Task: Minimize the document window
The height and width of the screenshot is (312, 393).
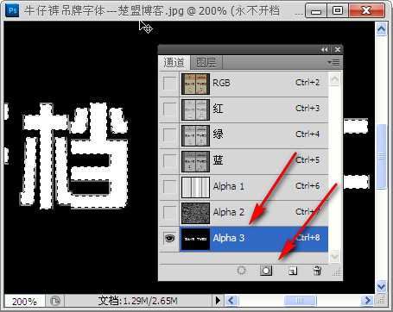Action: click(316, 11)
